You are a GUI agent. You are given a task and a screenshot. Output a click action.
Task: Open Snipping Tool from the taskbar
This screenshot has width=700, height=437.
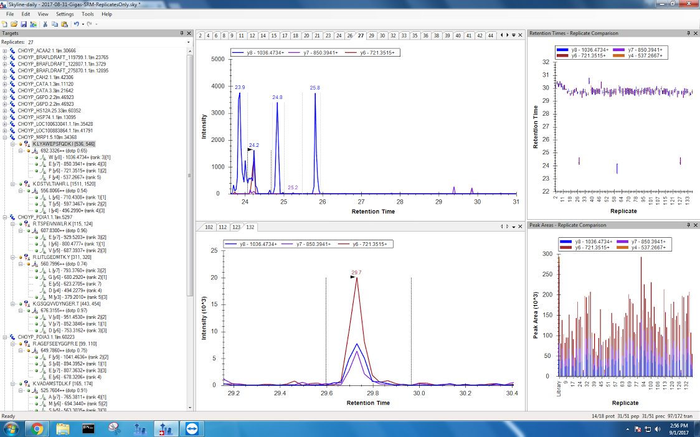(113, 428)
